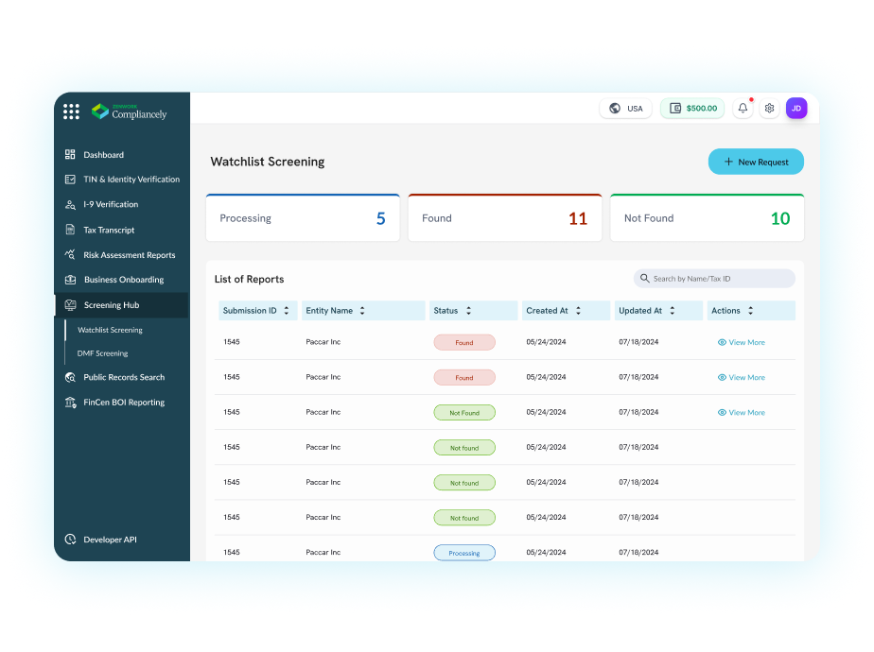Expand the Screening Hub menu

coord(111,305)
